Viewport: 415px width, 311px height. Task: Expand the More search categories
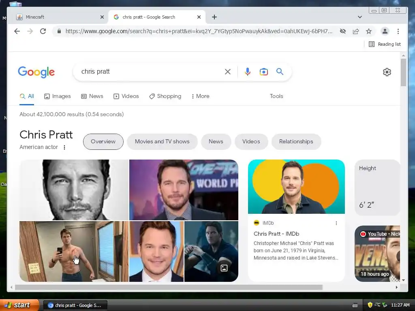(200, 96)
